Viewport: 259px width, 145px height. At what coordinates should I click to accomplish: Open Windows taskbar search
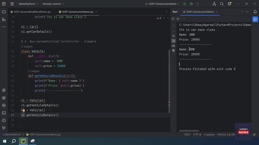(x=14, y=141)
